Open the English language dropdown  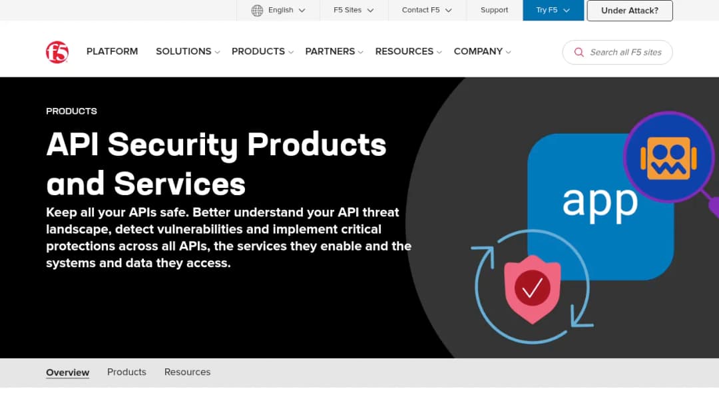click(278, 10)
